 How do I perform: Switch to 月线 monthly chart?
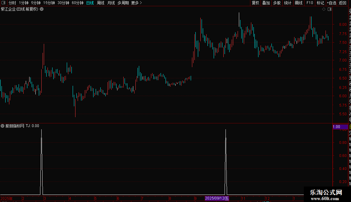pyautogui.click(x=111, y=3)
